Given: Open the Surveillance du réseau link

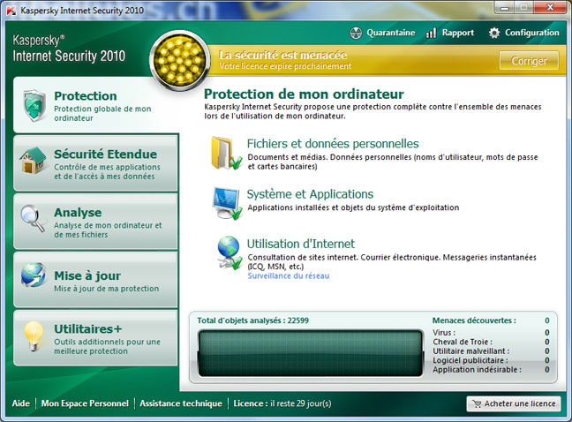Looking at the screenshot, I should [289, 275].
